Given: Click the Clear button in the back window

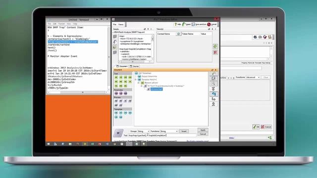Looking at the screenshot, I should [x=265, y=78].
